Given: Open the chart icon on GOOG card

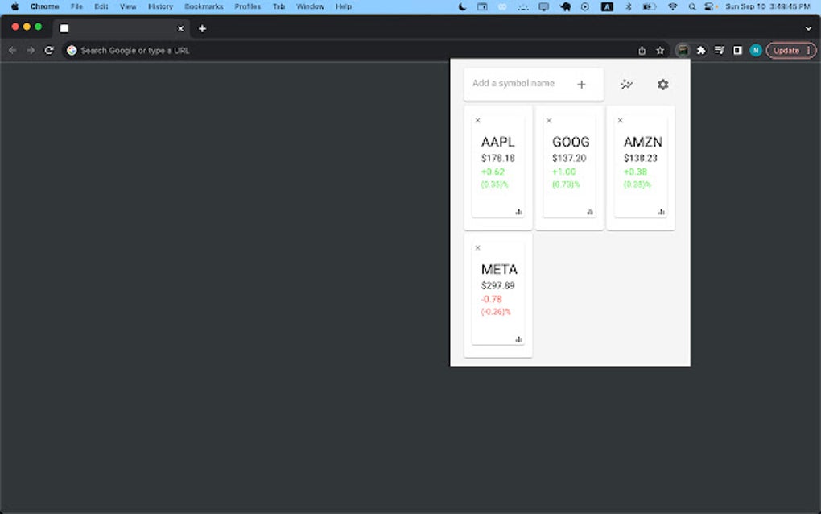Looking at the screenshot, I should tap(590, 212).
